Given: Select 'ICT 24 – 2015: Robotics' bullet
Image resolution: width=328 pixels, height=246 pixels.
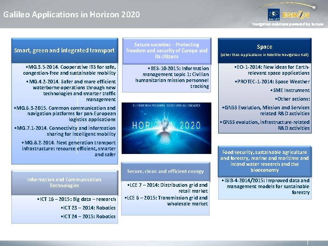Looking at the screenshot, I should (x=88, y=216).
